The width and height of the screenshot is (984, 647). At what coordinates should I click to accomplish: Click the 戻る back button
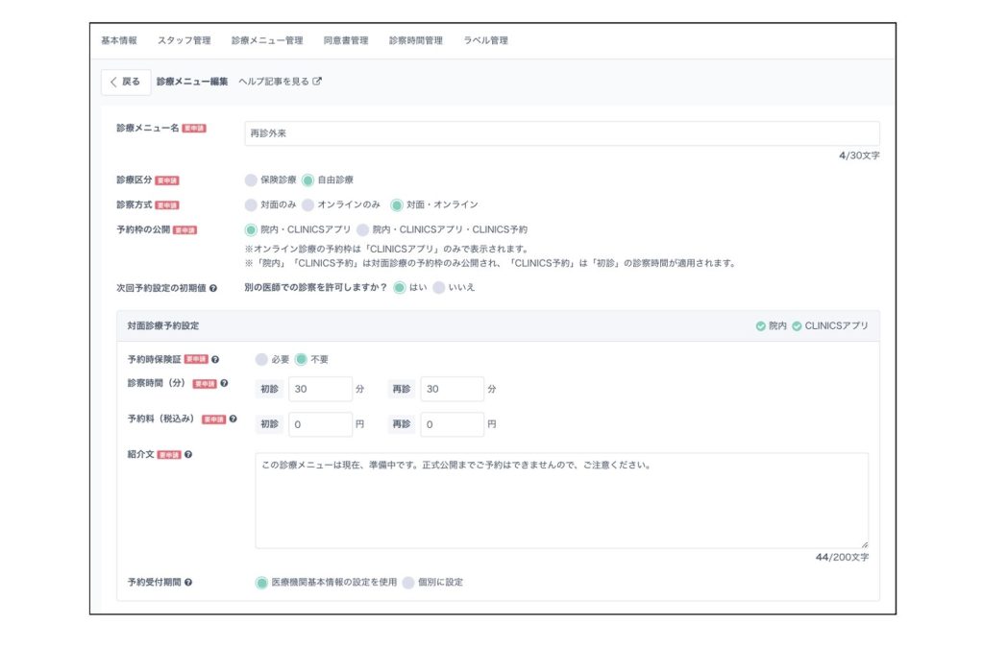126,82
